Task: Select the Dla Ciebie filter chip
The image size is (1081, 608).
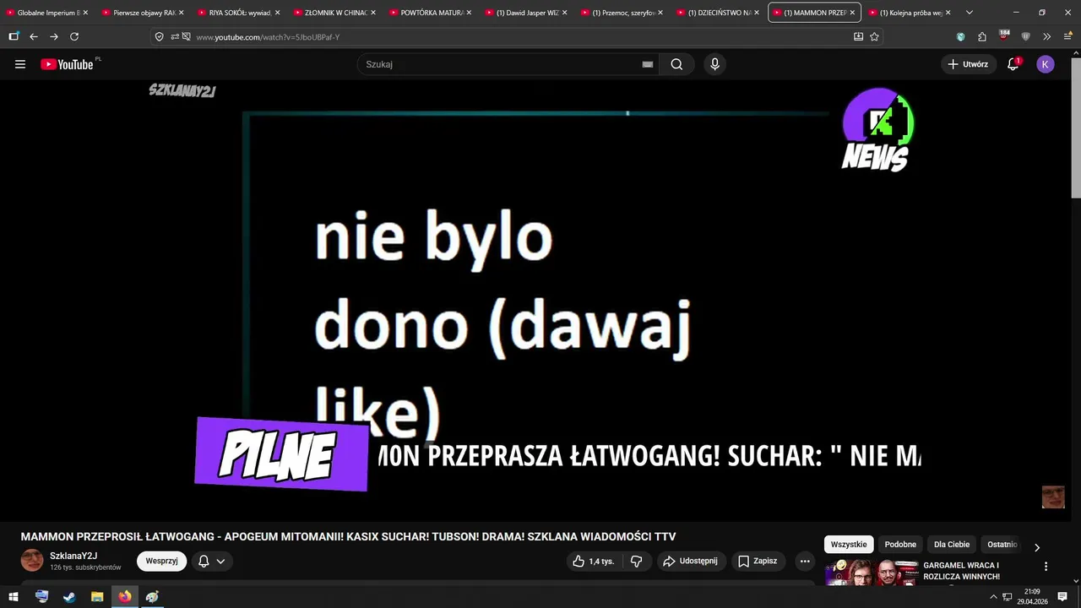Action: (x=952, y=545)
